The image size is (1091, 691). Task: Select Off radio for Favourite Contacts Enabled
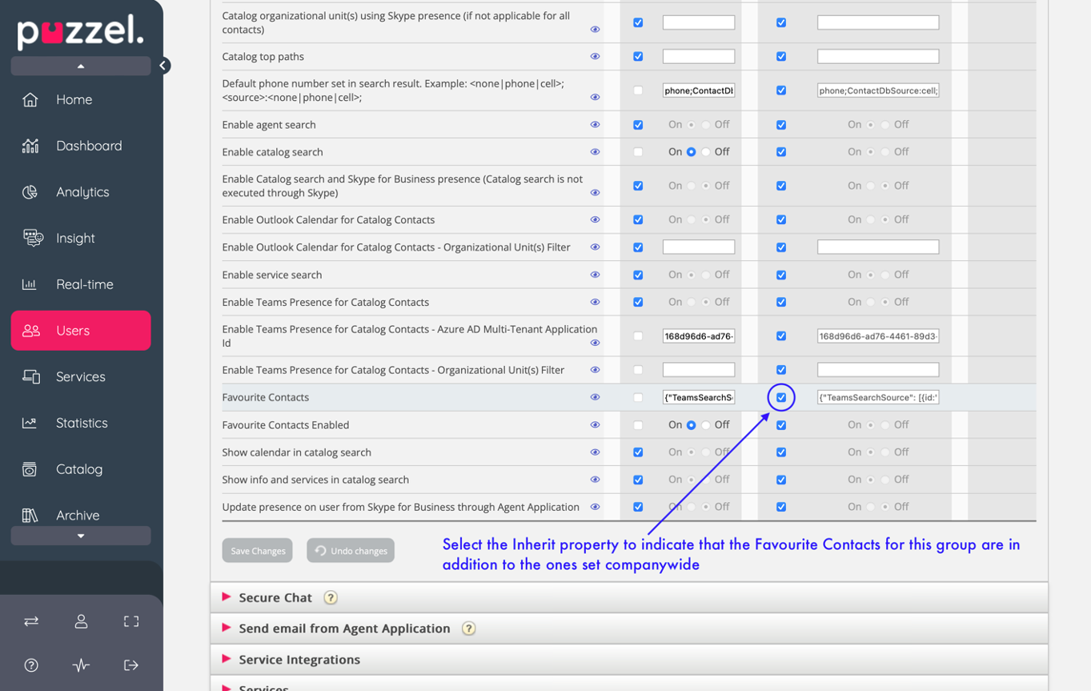tap(706, 425)
